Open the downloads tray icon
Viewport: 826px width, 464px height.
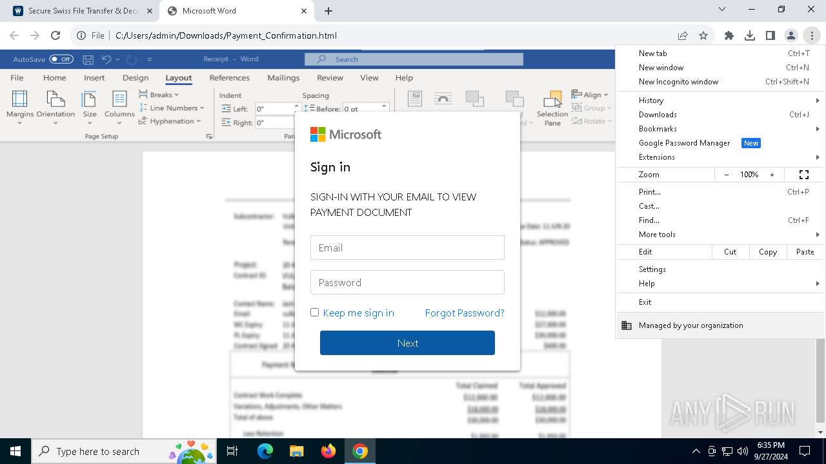[x=750, y=35]
